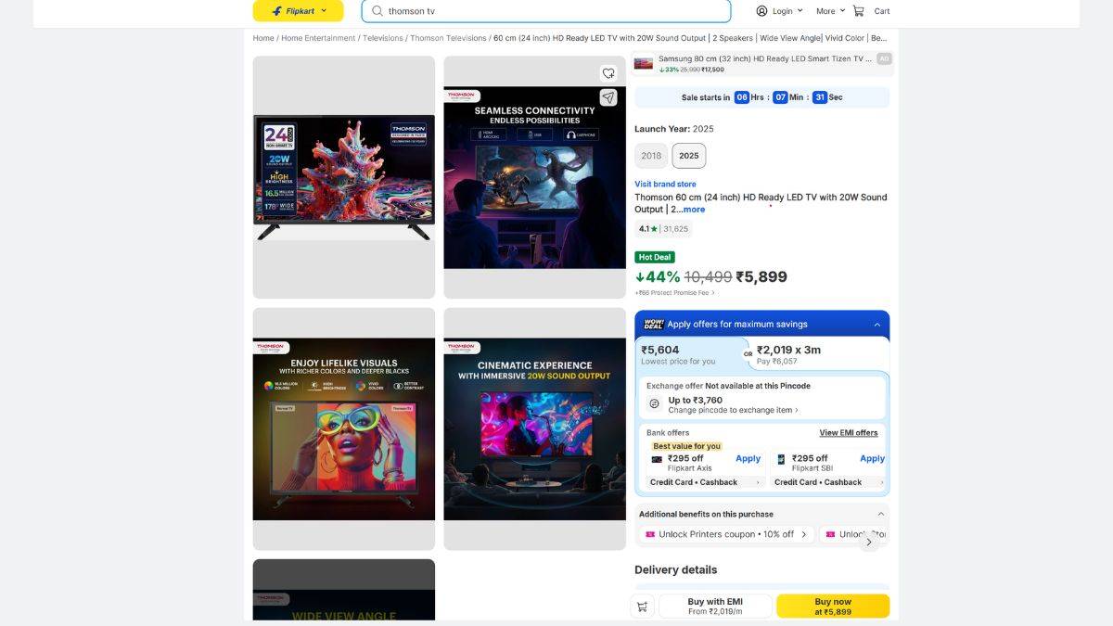
Task: Open the shopping Cart icon in header
Action: [x=859, y=11]
